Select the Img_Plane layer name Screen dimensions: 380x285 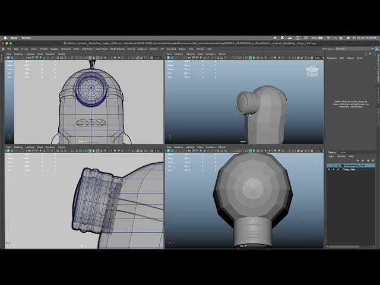click(x=350, y=170)
